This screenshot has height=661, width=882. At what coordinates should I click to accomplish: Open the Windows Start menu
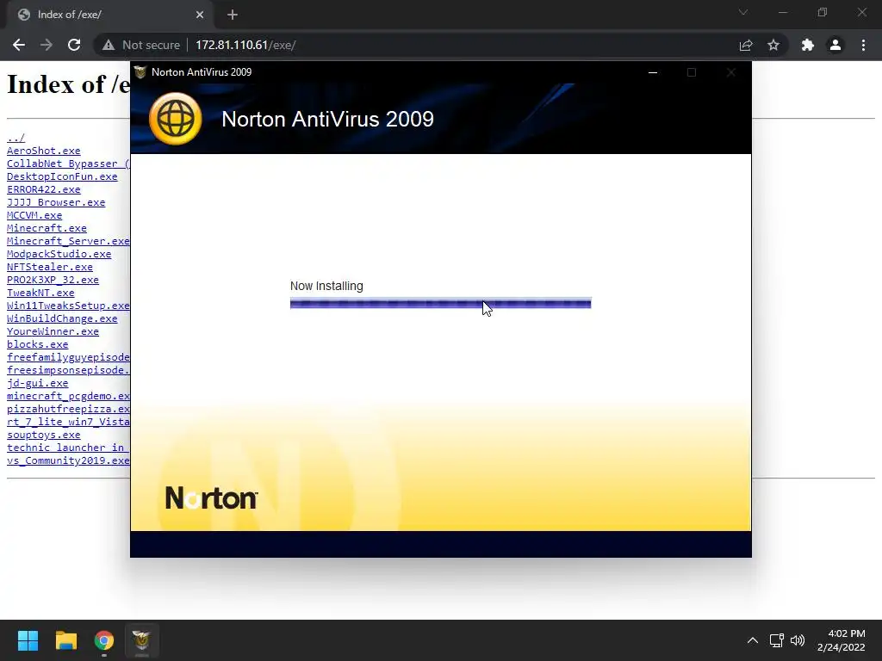click(28, 640)
